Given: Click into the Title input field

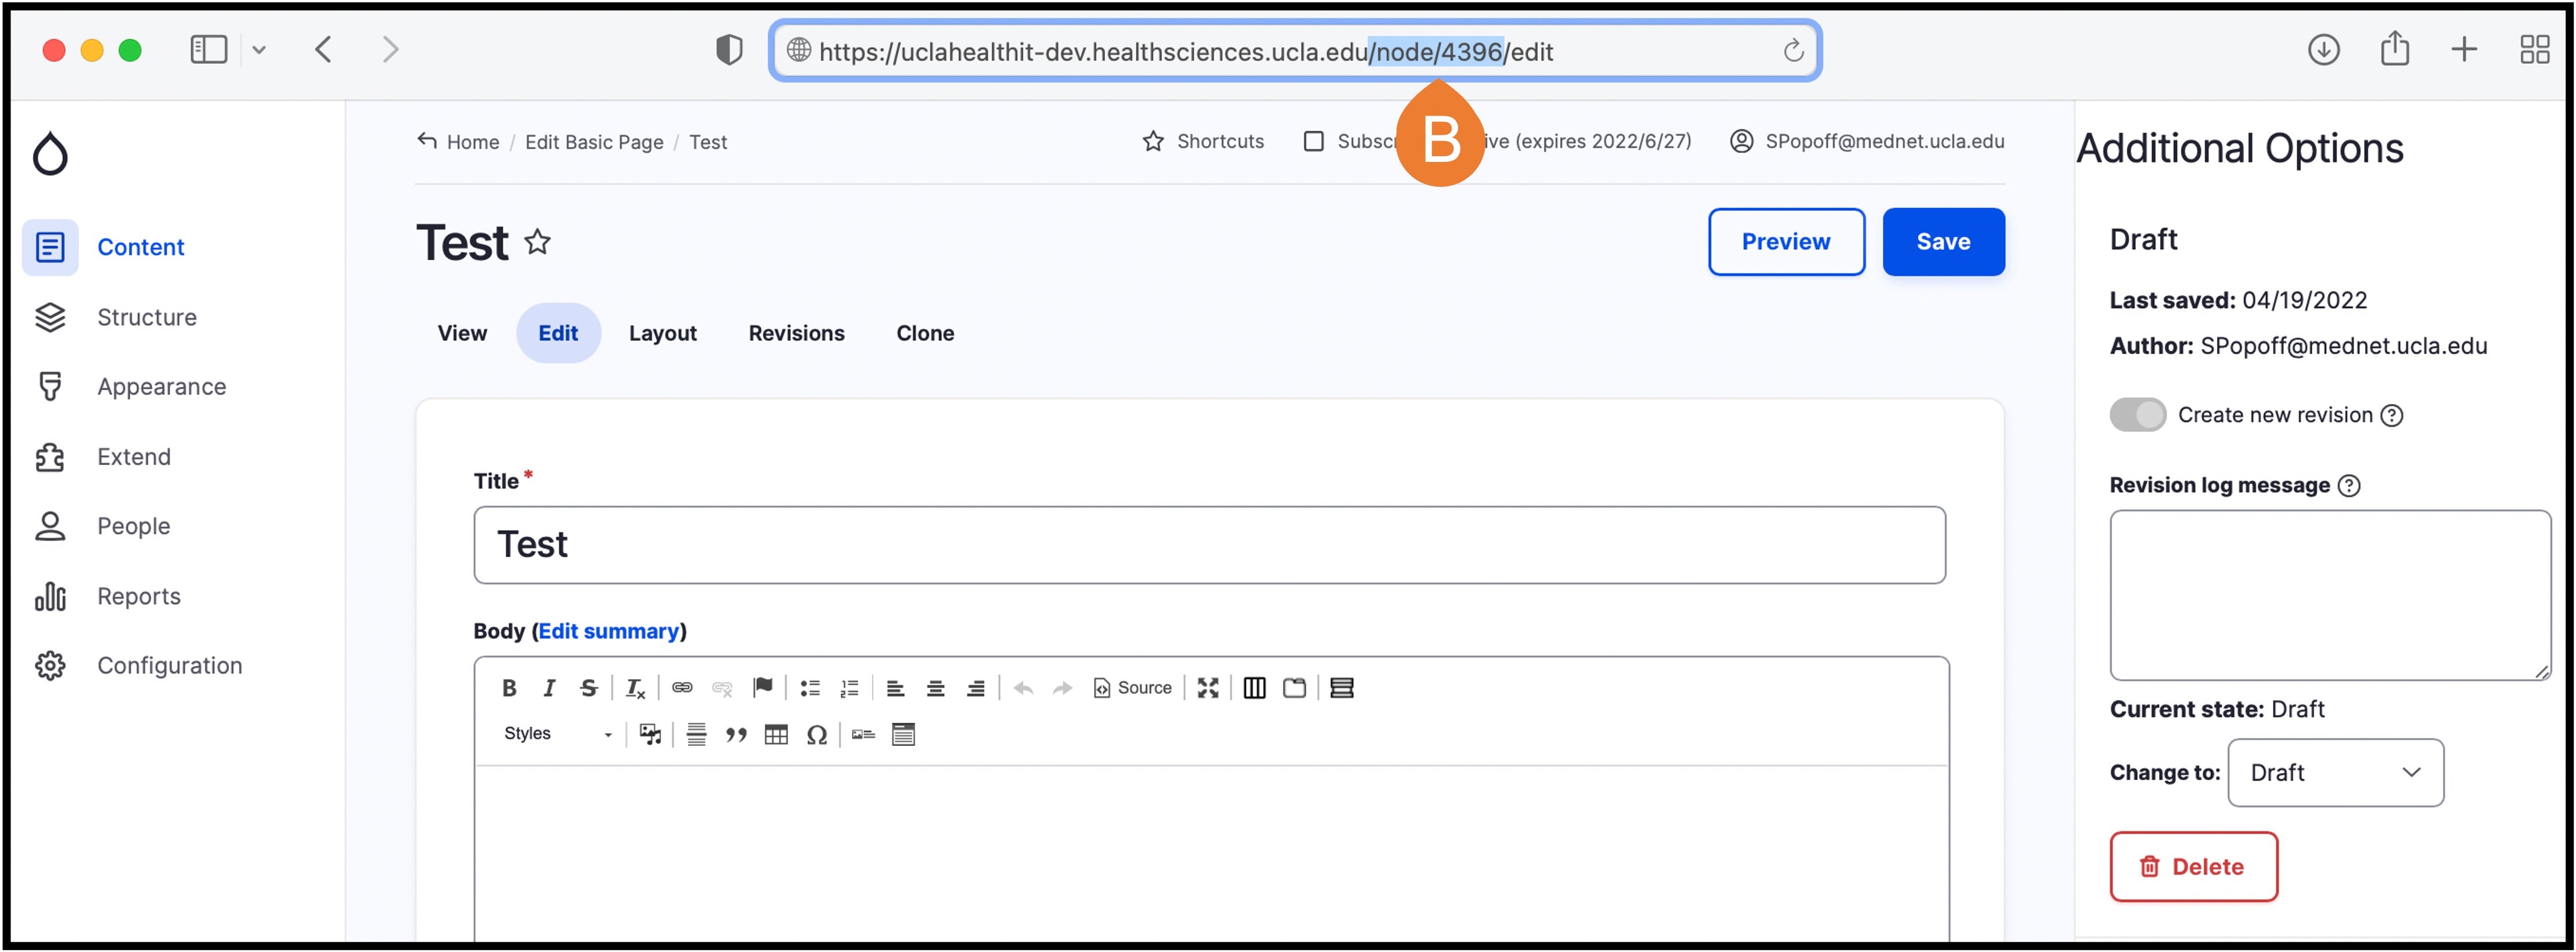Looking at the screenshot, I should tap(1209, 545).
